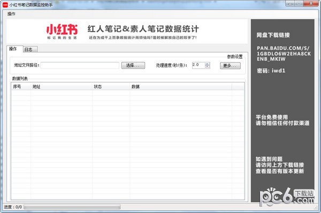Click the 序号 column header

click(x=21, y=87)
